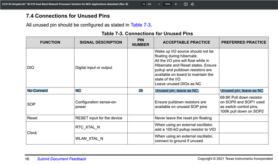Click the 7.4 Connections for Unused Pins heading

pos(68,16)
